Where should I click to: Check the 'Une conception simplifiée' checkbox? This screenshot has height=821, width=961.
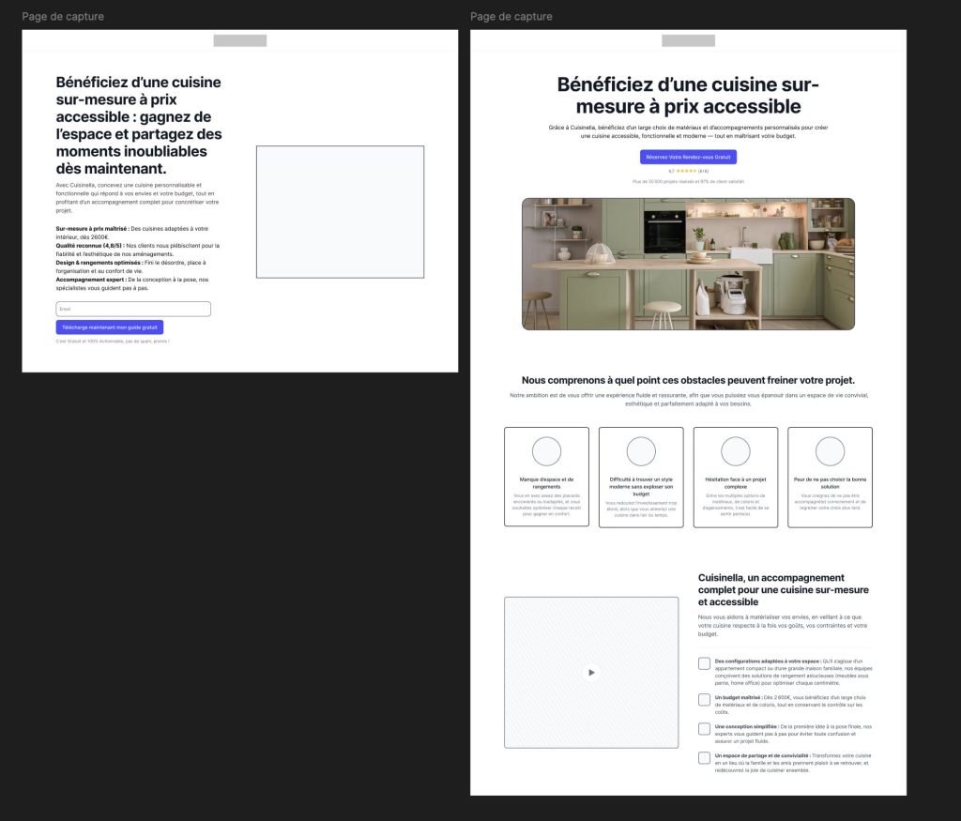pyautogui.click(x=704, y=728)
